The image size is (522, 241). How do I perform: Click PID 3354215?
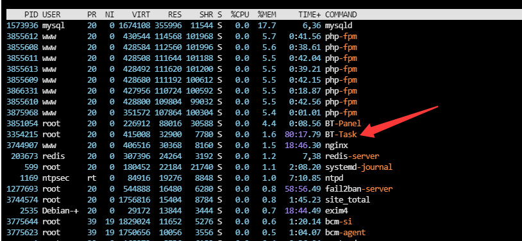pos(22,135)
